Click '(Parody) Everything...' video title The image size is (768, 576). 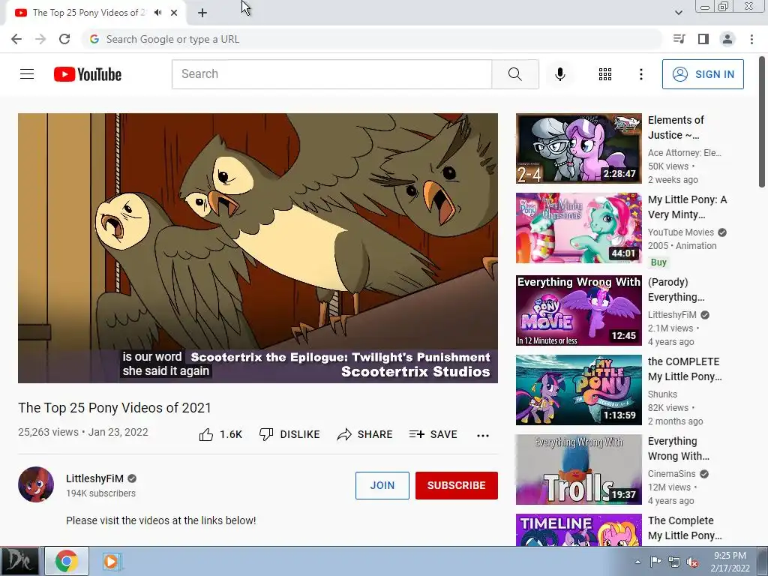coord(676,289)
